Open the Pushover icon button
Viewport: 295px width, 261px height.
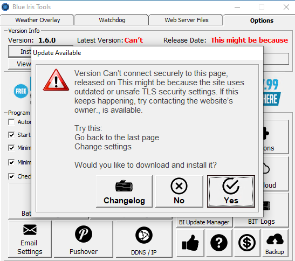point(84,239)
